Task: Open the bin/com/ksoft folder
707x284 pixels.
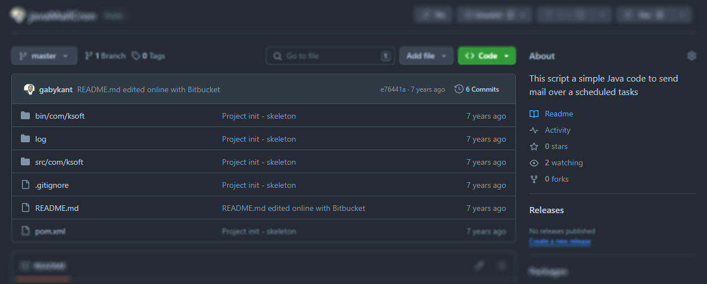Action: [x=60, y=116]
